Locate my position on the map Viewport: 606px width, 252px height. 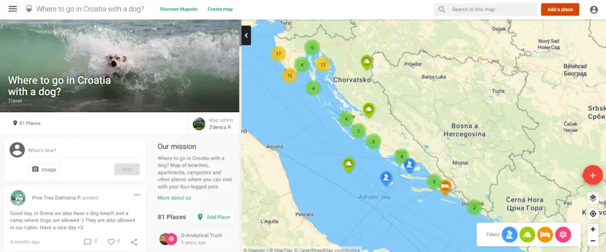pos(593,214)
